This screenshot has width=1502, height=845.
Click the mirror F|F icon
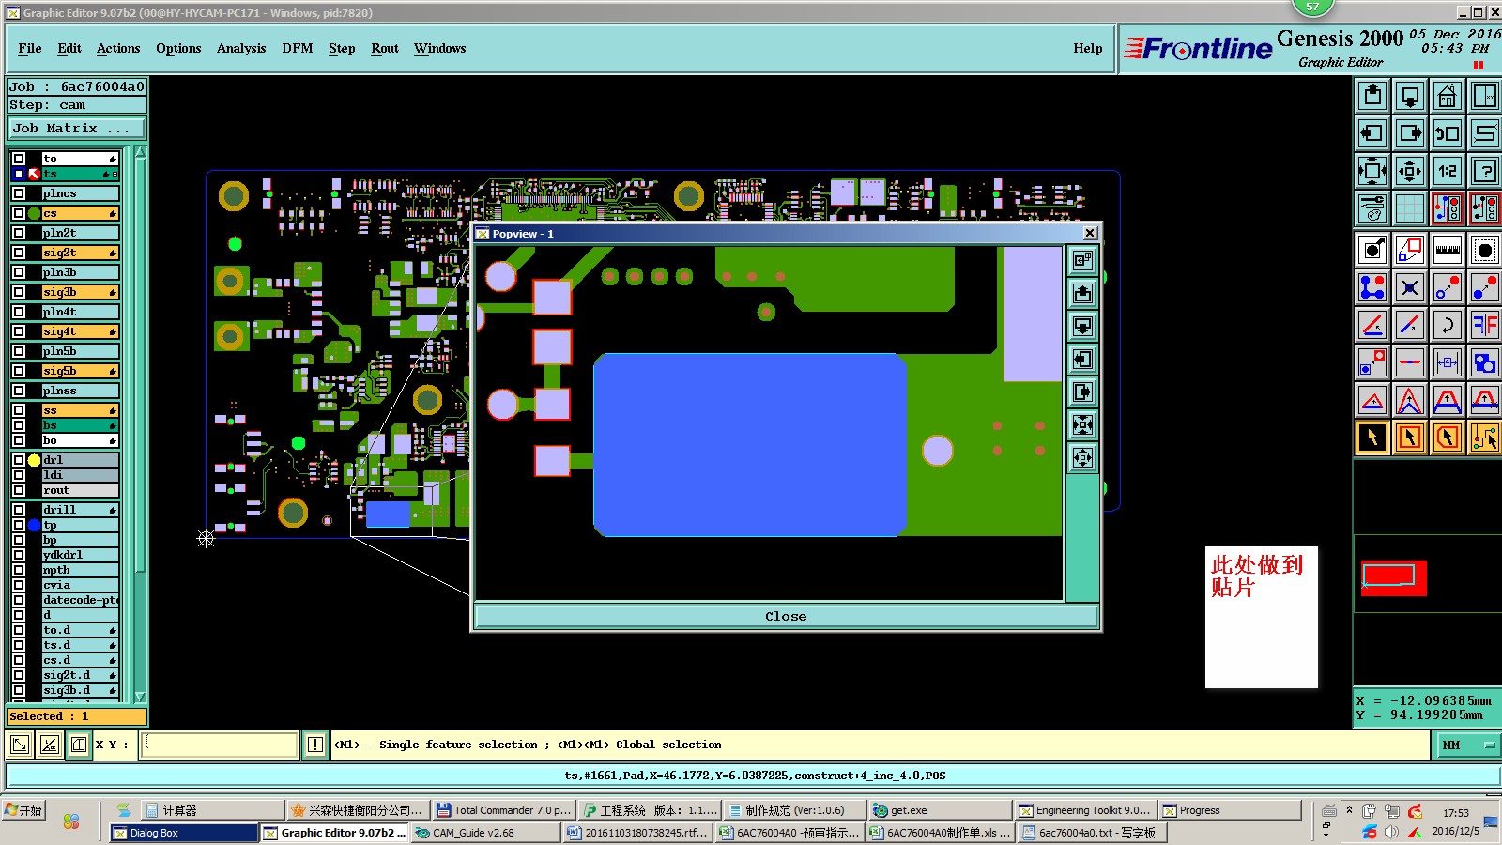[1485, 325]
